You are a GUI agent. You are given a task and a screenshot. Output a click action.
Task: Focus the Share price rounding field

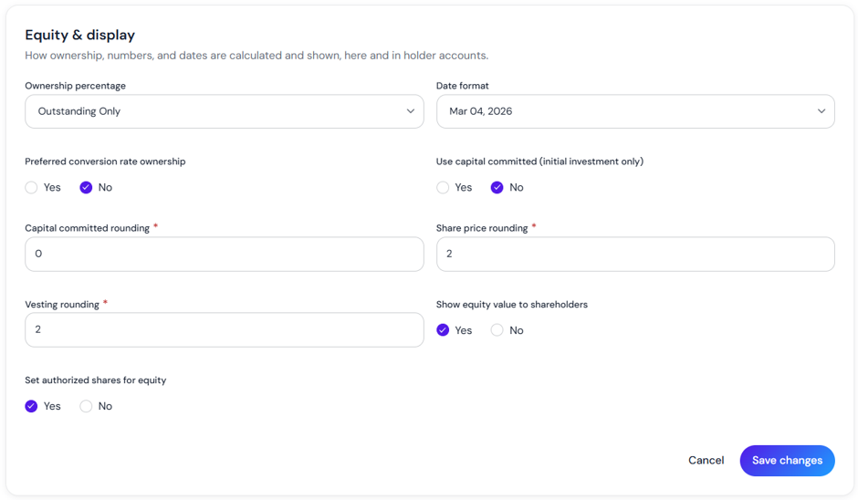tap(635, 254)
